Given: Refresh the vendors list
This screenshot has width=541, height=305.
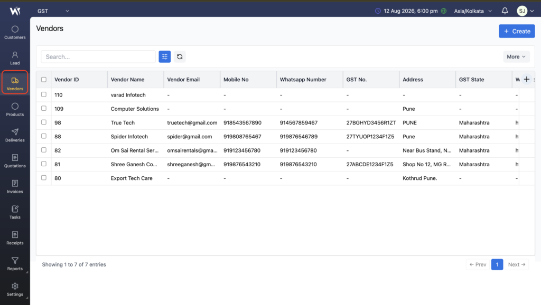Looking at the screenshot, I should pos(180,56).
